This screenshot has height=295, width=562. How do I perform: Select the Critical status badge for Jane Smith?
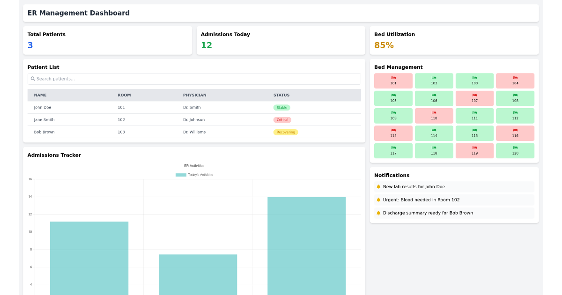[282, 119]
